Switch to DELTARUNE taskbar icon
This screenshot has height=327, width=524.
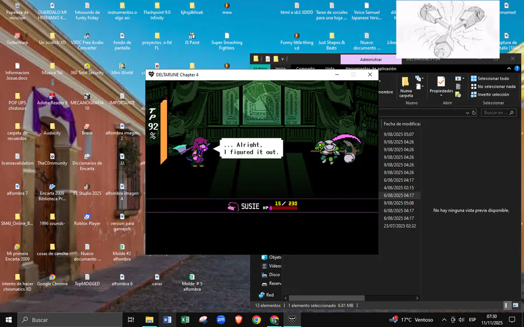click(x=292, y=319)
